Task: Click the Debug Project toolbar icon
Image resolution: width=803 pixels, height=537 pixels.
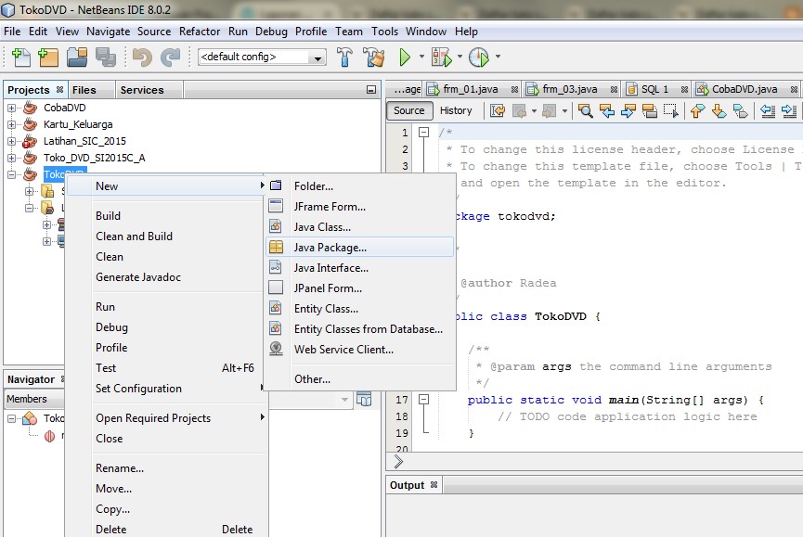Action: (x=443, y=58)
